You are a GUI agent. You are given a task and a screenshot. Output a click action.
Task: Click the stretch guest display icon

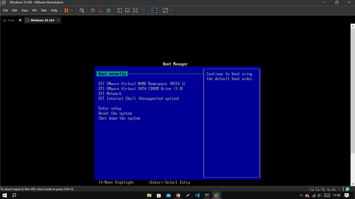(x=165, y=10)
